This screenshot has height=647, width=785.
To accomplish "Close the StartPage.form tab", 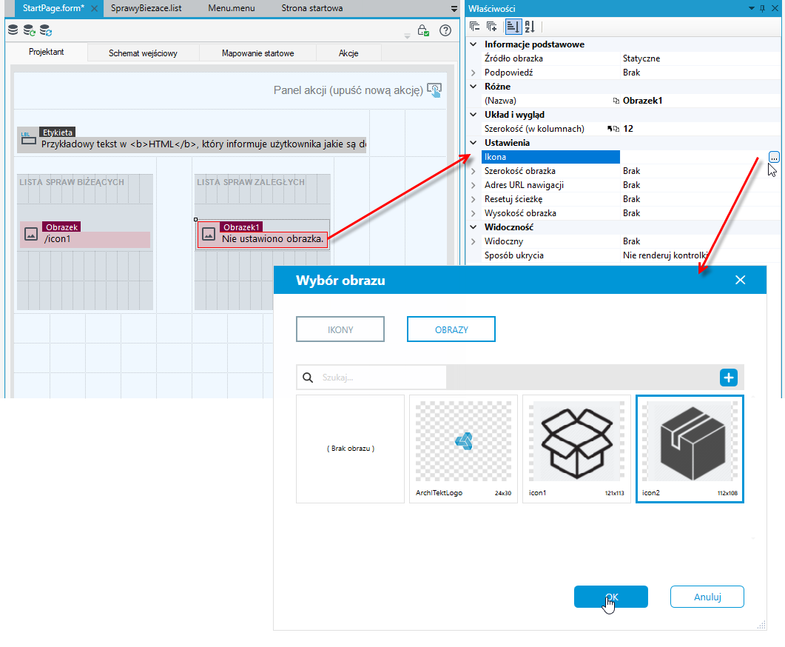I will tap(94, 9).
